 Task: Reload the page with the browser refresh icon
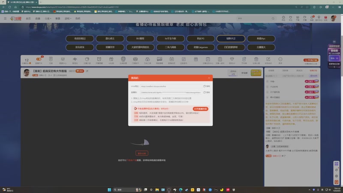point(9,7)
